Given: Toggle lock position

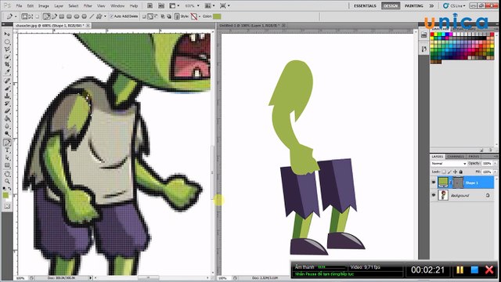Looking at the screenshot, I should tap(455, 172).
